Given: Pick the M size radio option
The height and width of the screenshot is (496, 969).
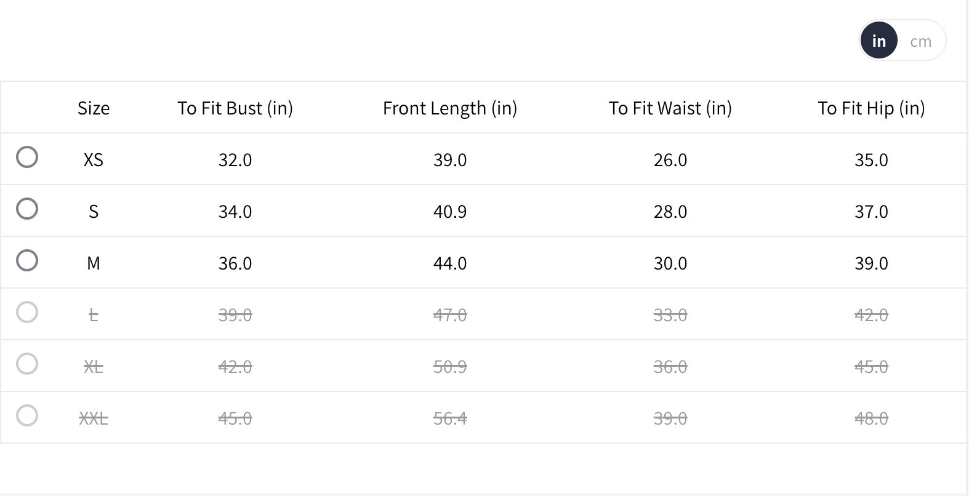Looking at the screenshot, I should [27, 260].
